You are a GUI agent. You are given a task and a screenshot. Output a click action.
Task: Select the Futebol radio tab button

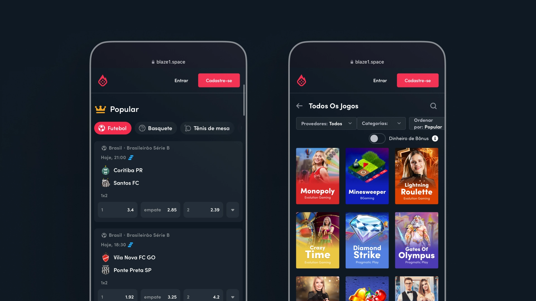click(113, 128)
